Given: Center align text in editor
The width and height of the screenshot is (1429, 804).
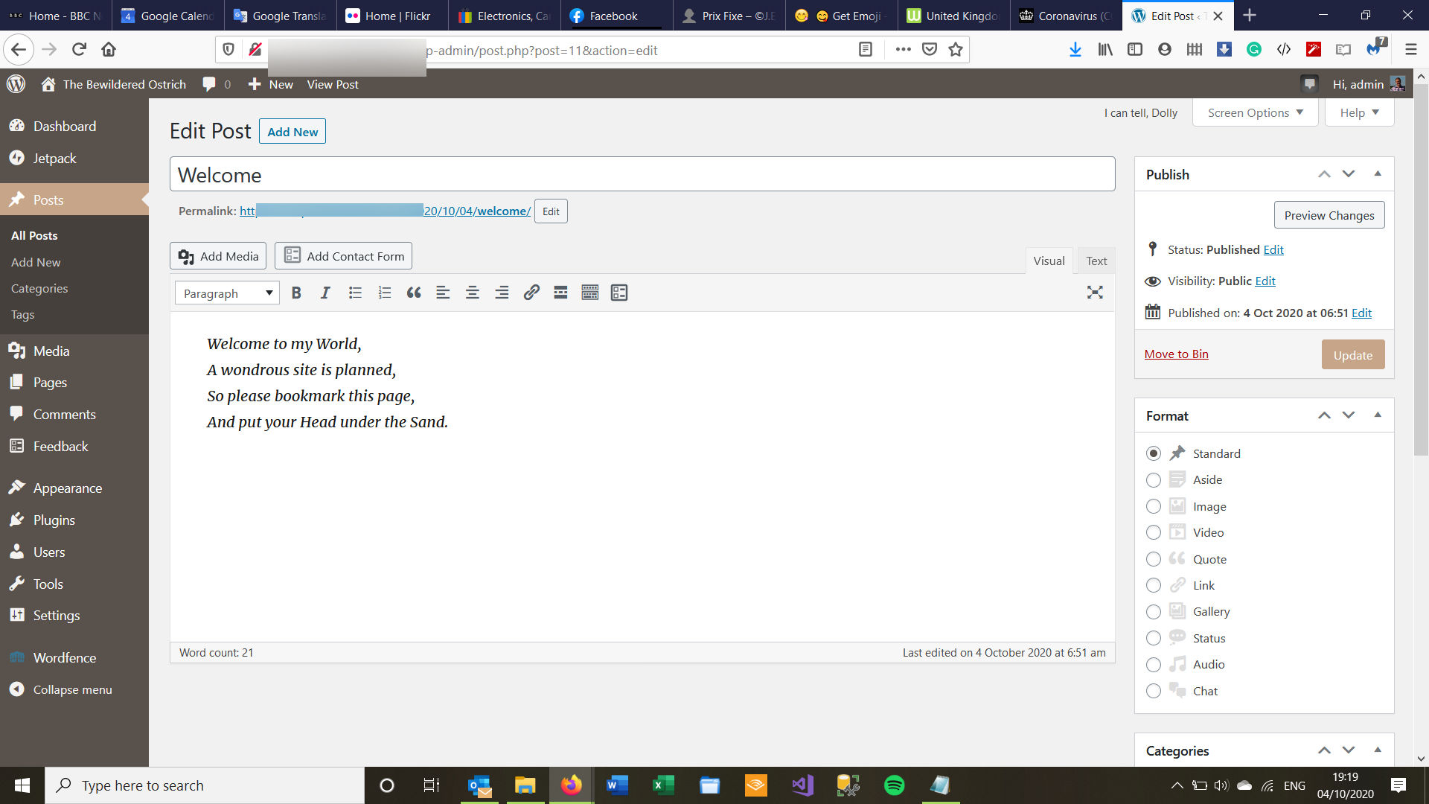Looking at the screenshot, I should [x=472, y=293].
